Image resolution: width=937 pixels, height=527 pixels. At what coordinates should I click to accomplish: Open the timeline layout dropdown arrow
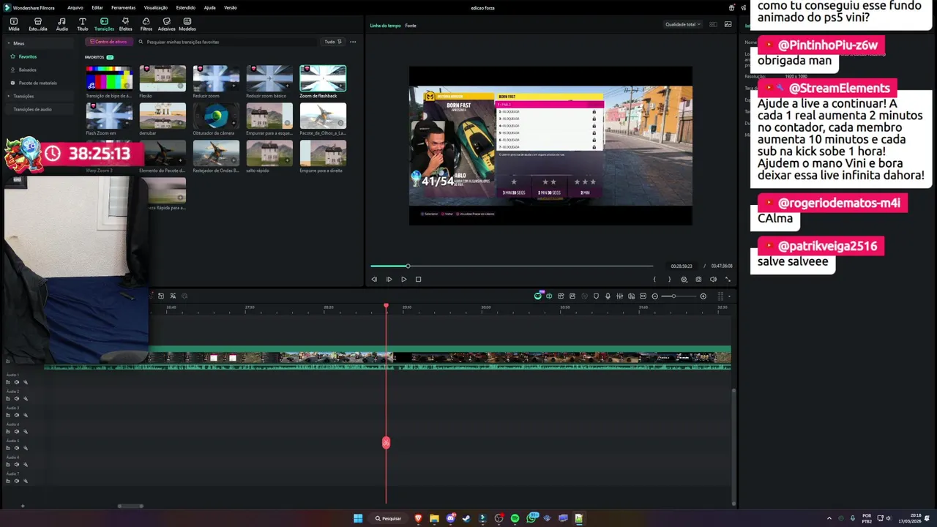[x=729, y=296]
